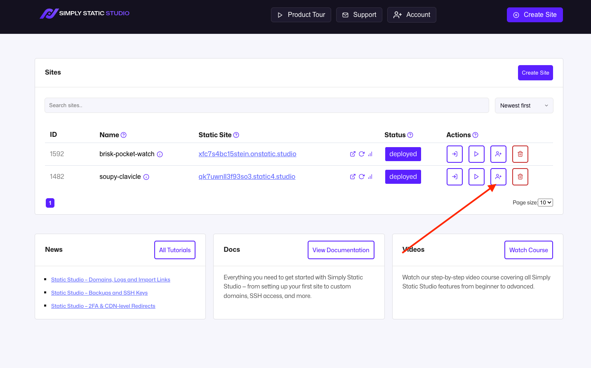The width and height of the screenshot is (591, 368).
Task: Open the Product Tour
Action: click(x=301, y=15)
